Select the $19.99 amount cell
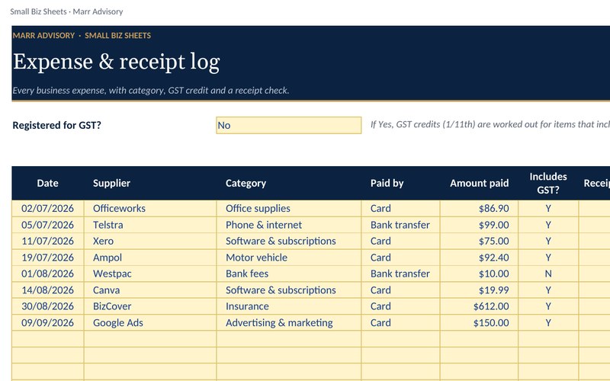The image size is (610, 381). point(480,290)
